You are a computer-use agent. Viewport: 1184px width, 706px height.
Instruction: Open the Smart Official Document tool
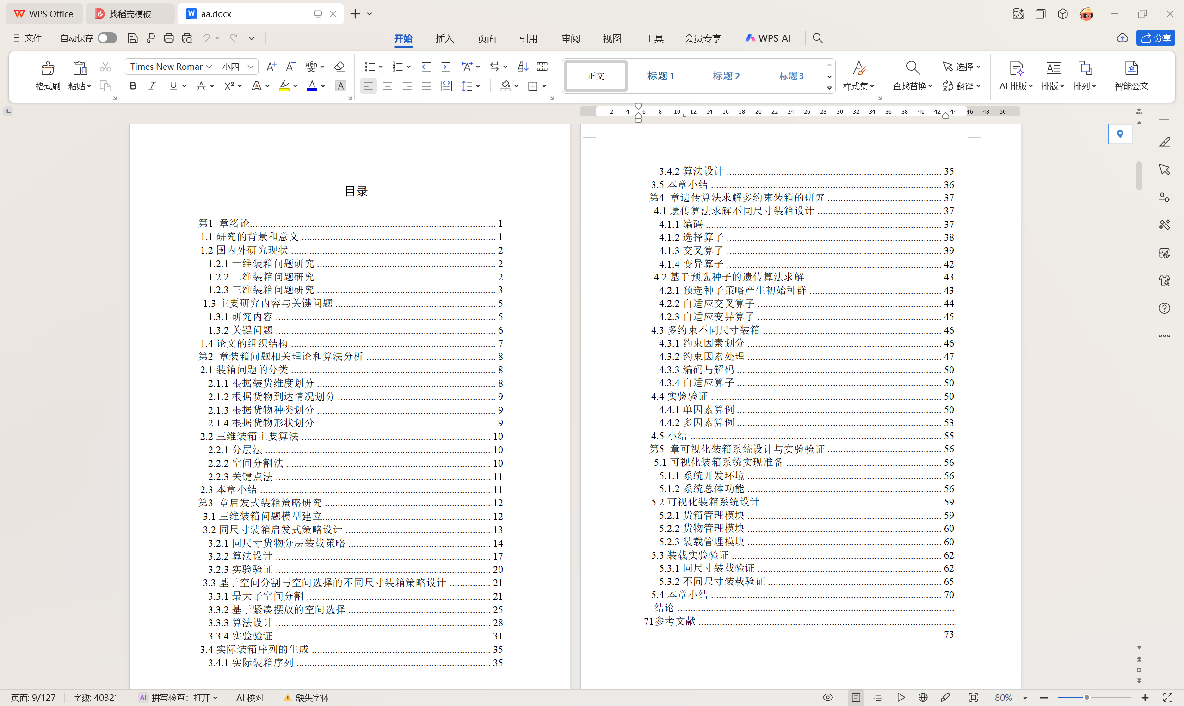[x=1131, y=75]
